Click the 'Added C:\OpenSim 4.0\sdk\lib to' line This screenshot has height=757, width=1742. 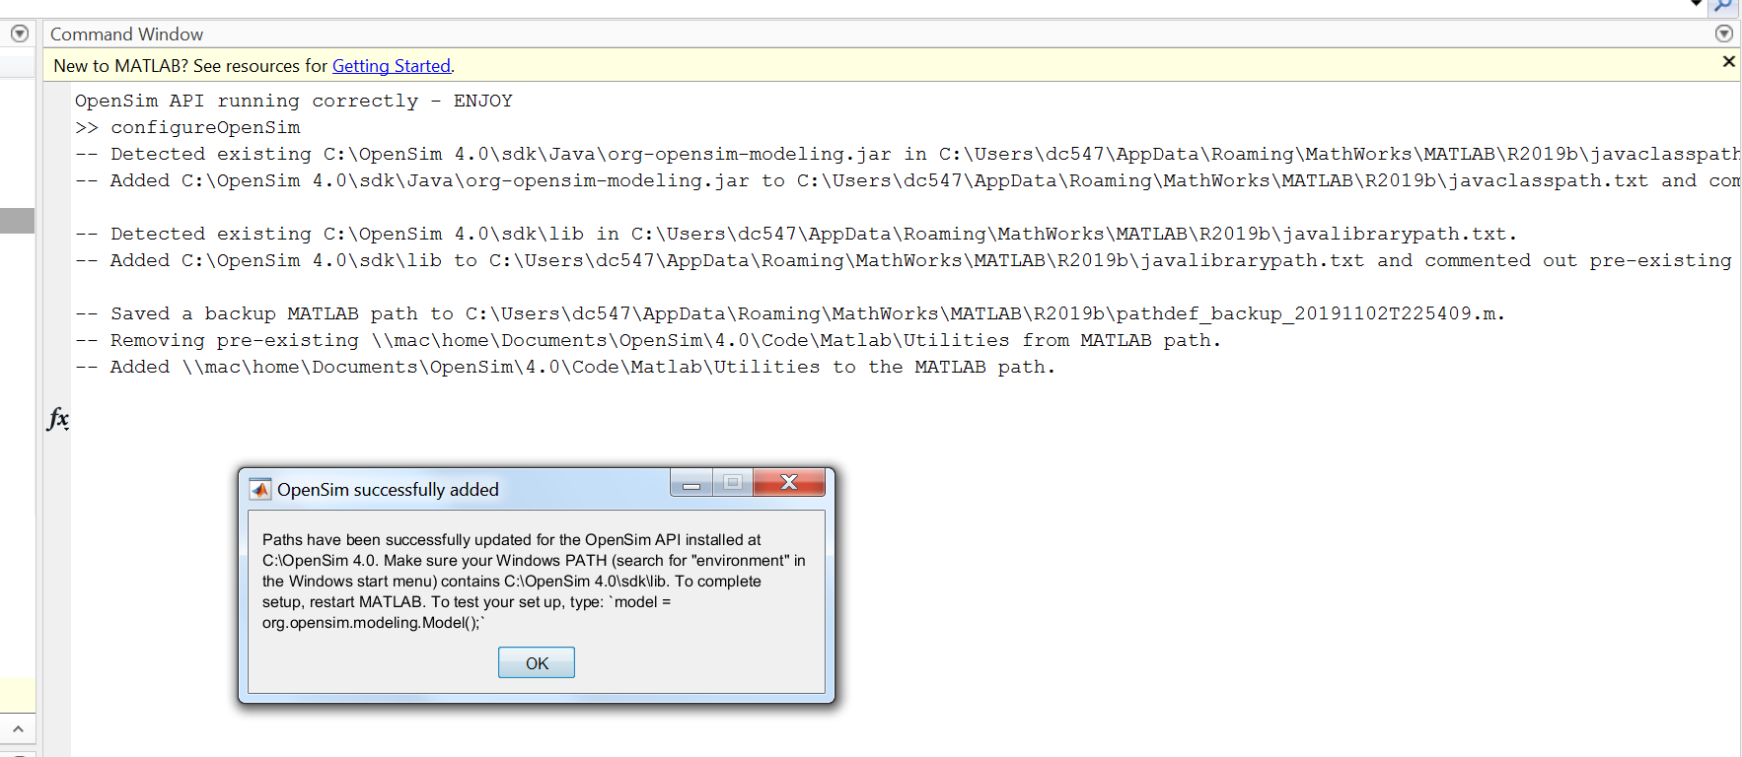[x=904, y=260]
